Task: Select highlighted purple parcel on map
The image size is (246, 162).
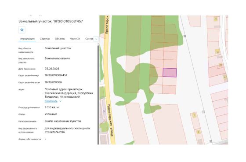Action: pyautogui.click(x=170, y=73)
